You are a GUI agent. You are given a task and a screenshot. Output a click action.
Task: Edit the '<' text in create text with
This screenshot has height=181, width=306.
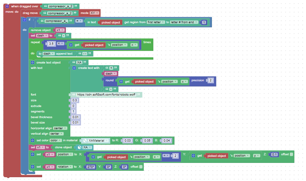(x=111, y=68)
